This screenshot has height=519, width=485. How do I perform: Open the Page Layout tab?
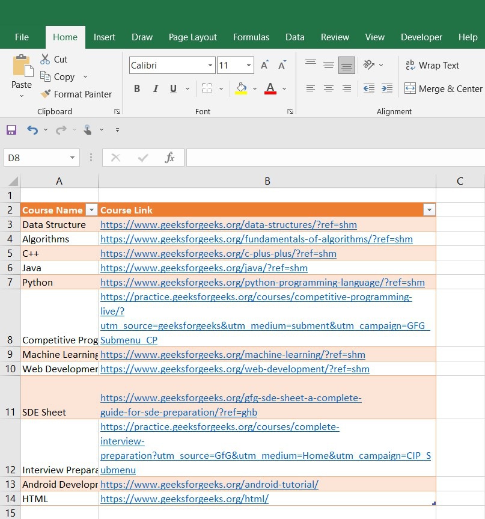pyautogui.click(x=193, y=37)
